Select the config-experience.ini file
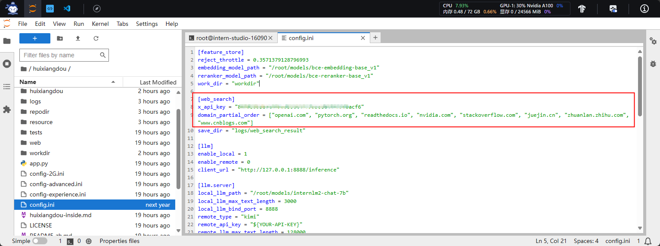 (x=95, y=194)
